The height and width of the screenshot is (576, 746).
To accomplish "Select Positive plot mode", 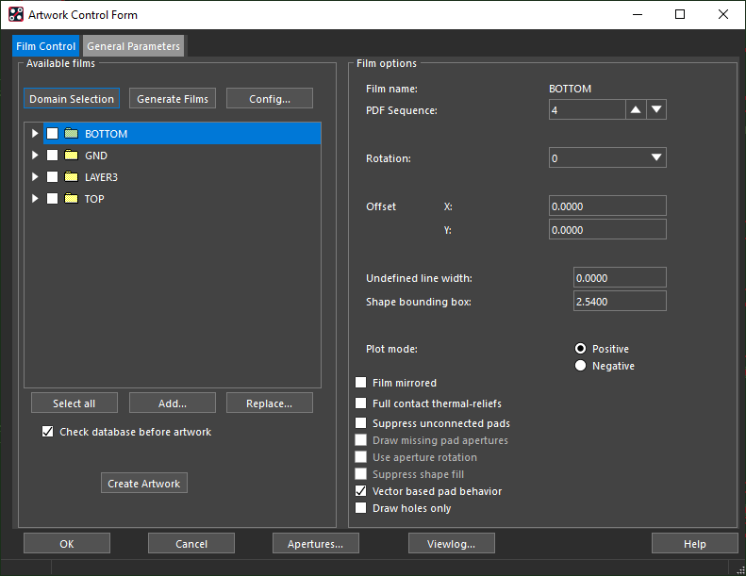I will (580, 349).
